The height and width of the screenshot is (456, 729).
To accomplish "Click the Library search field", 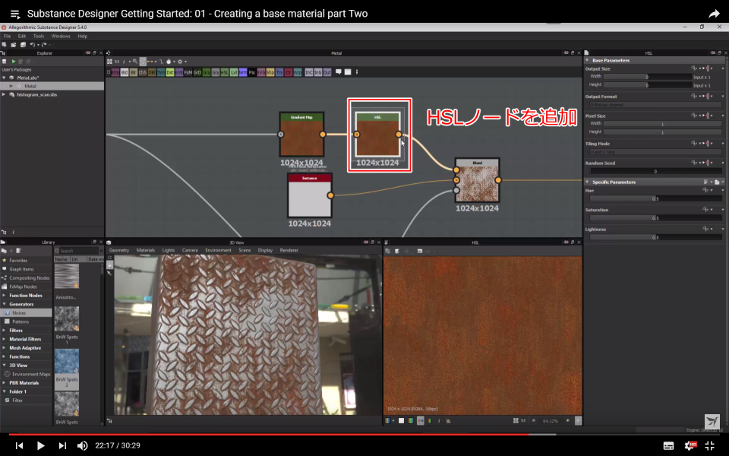I will click(x=78, y=251).
